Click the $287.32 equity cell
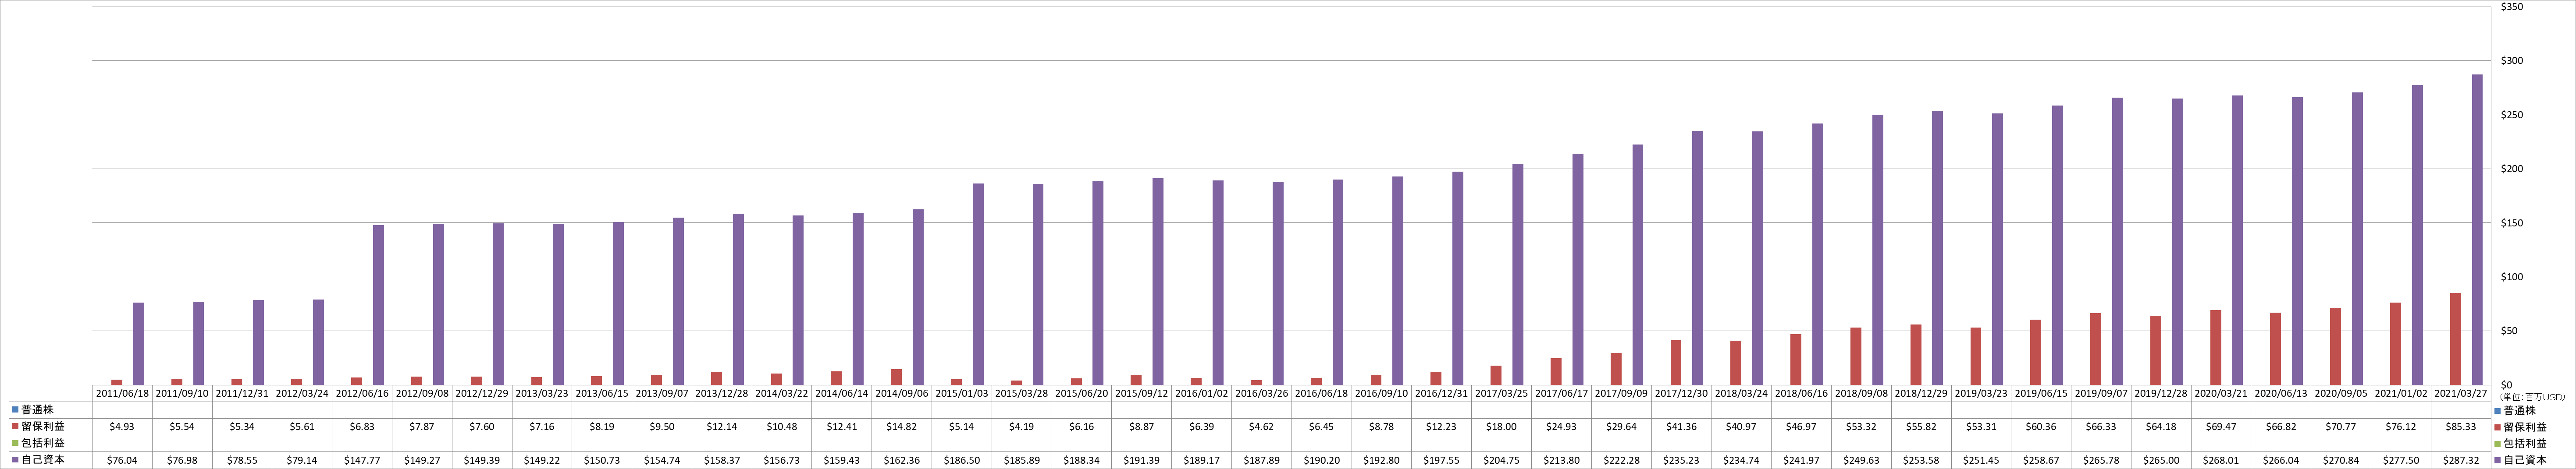Image resolution: width=2576 pixels, height=469 pixels. pyautogui.click(x=2461, y=460)
